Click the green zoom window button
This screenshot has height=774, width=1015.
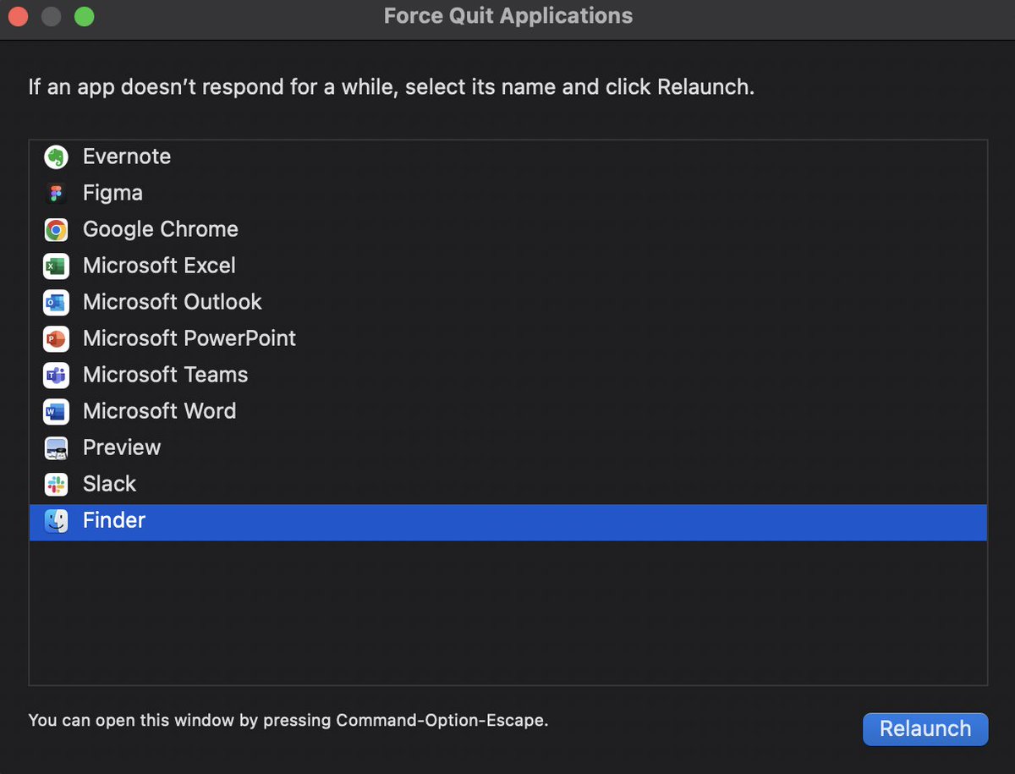(84, 16)
